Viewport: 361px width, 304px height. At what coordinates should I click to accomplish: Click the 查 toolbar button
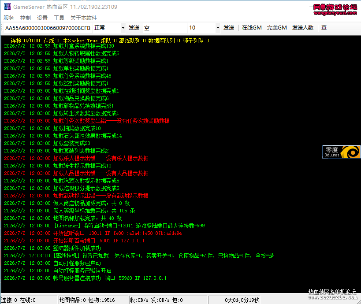(324, 28)
